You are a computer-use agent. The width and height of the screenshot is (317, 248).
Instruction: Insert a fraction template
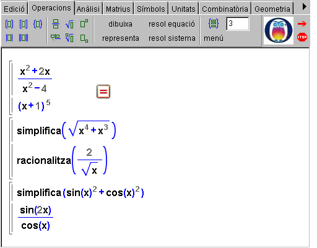pyautogui.click(x=56, y=24)
